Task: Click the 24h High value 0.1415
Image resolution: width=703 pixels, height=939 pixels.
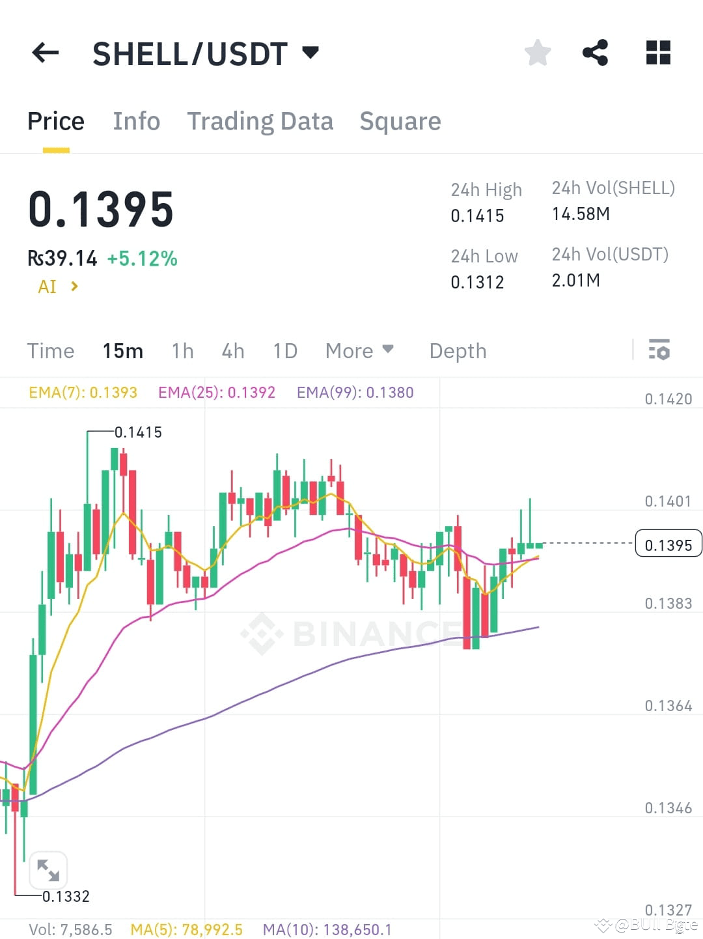Action: click(x=477, y=216)
